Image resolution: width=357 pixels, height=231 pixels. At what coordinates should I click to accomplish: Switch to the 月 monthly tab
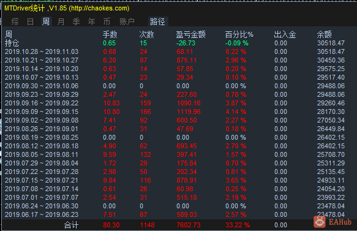click(x=61, y=21)
